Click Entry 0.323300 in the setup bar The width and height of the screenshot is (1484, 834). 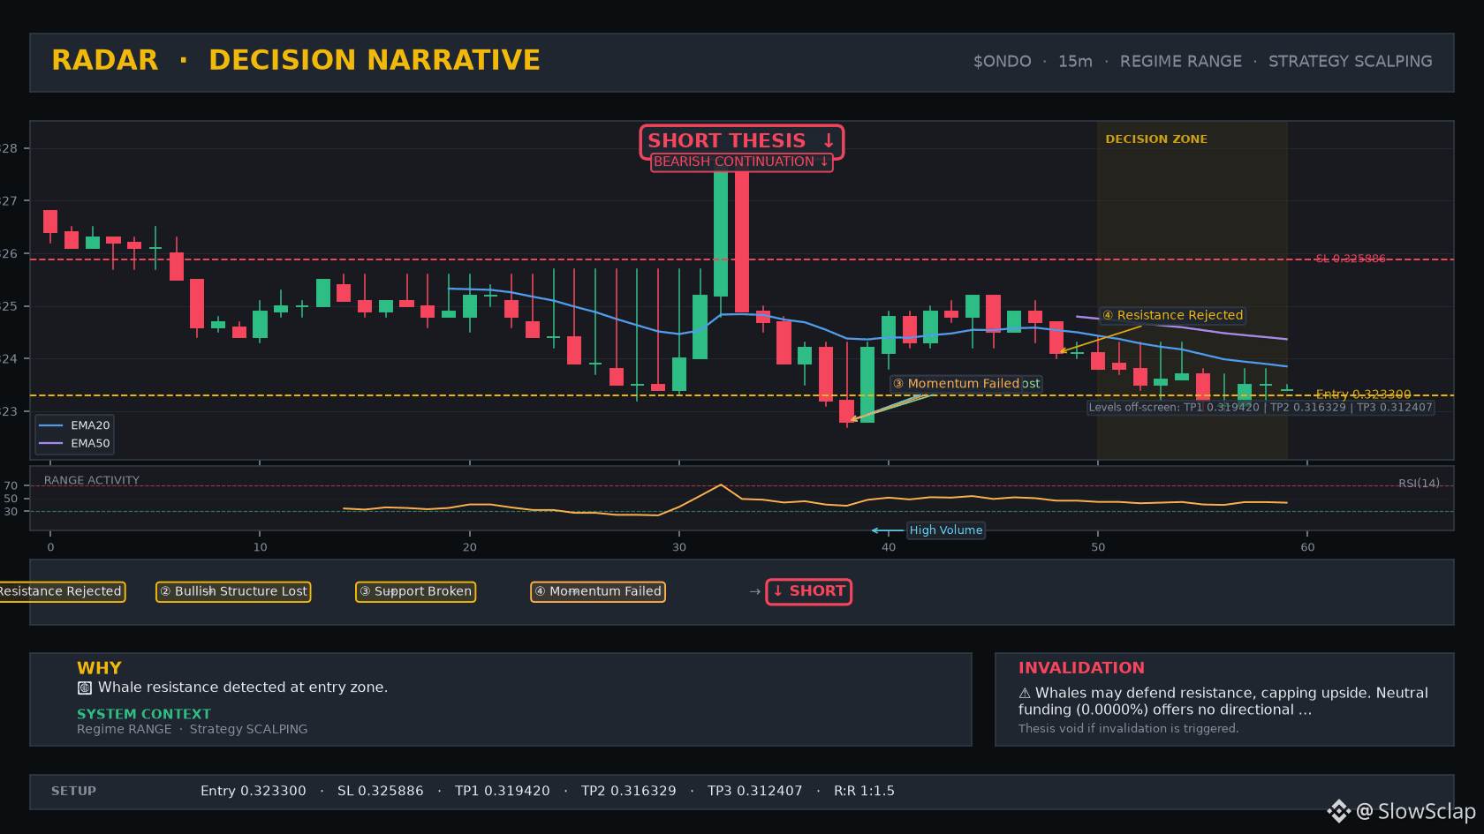(x=254, y=791)
